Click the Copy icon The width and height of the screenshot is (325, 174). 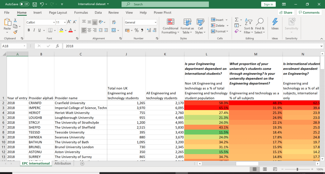pyautogui.click(x=15, y=26)
